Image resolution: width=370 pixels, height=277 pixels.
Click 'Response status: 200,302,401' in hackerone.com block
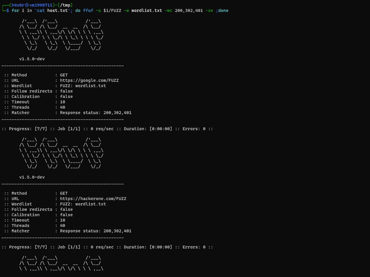(x=96, y=231)
